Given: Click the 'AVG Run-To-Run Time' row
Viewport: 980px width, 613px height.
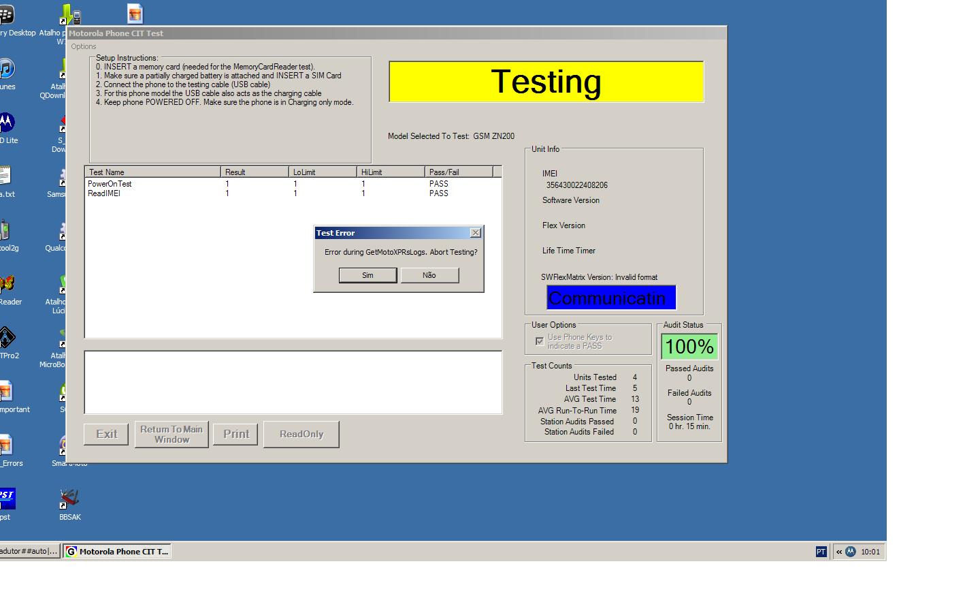Looking at the screenshot, I should [589, 411].
